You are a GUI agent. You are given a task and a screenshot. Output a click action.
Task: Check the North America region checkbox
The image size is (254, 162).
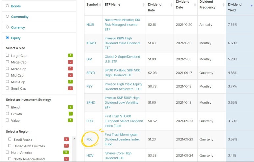(7, 152)
